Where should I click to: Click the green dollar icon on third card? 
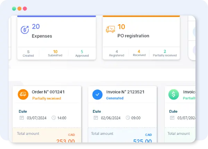click(x=174, y=94)
